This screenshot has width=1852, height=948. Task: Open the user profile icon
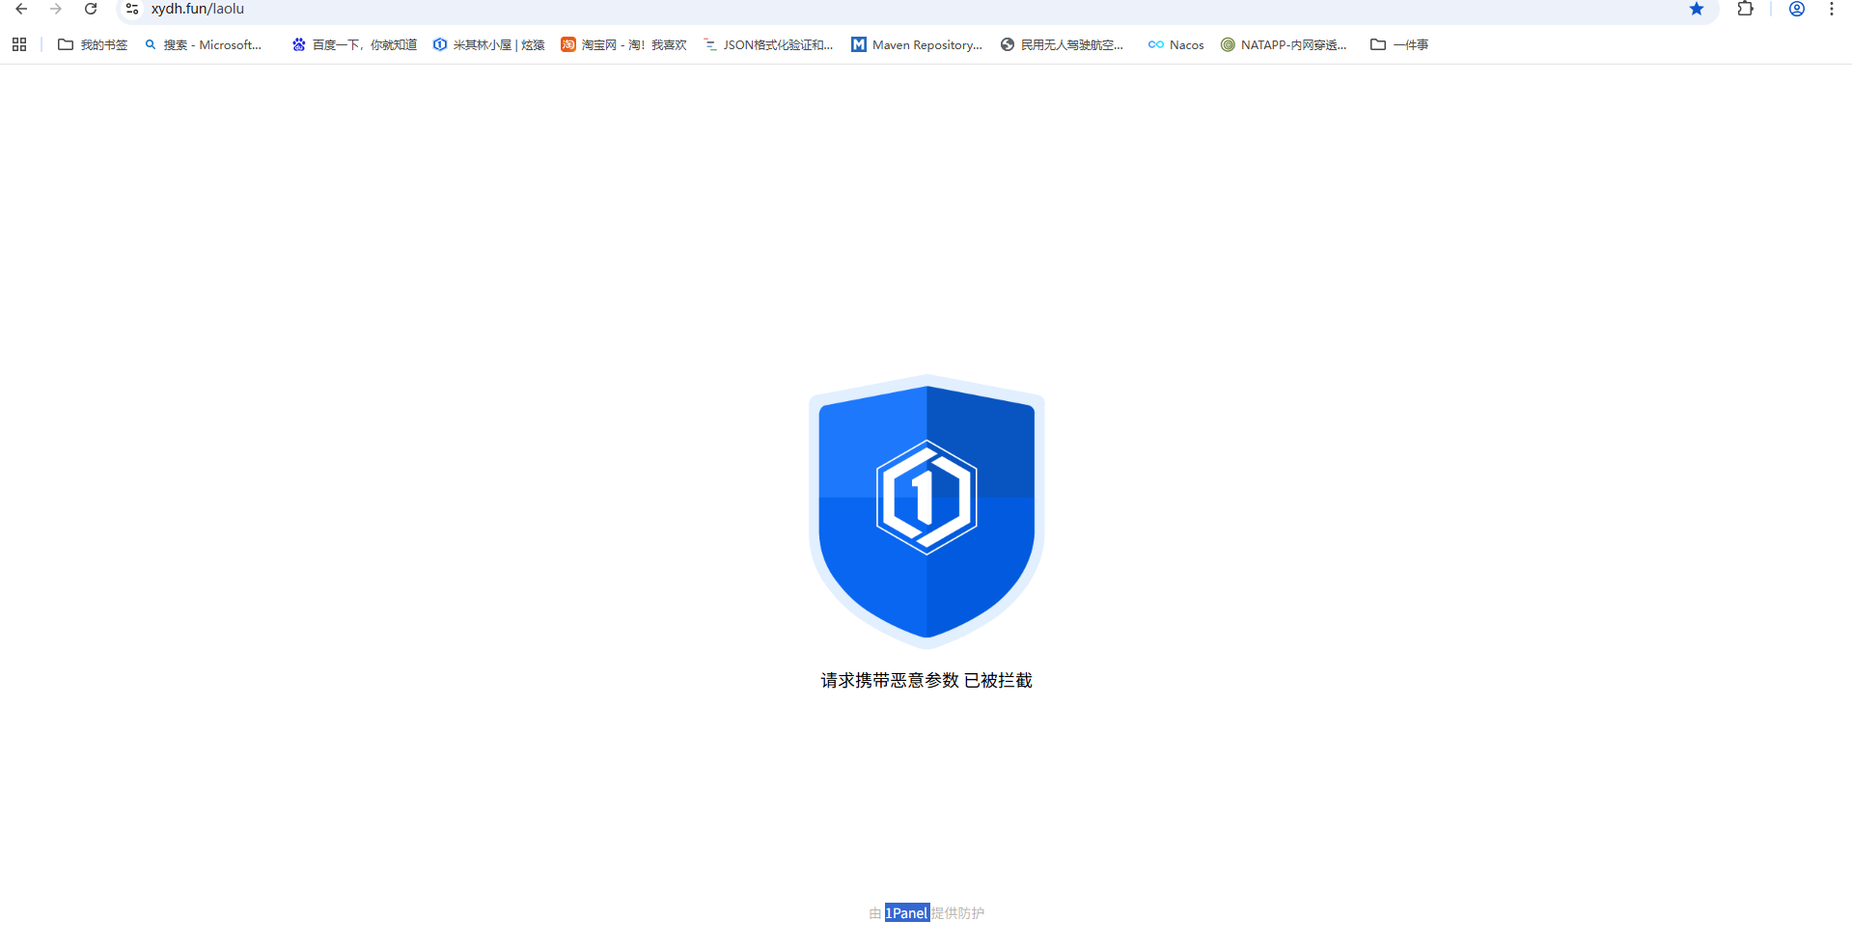(x=1796, y=9)
